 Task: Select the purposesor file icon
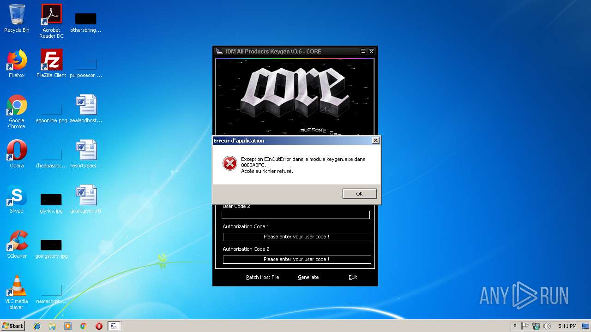click(86, 67)
